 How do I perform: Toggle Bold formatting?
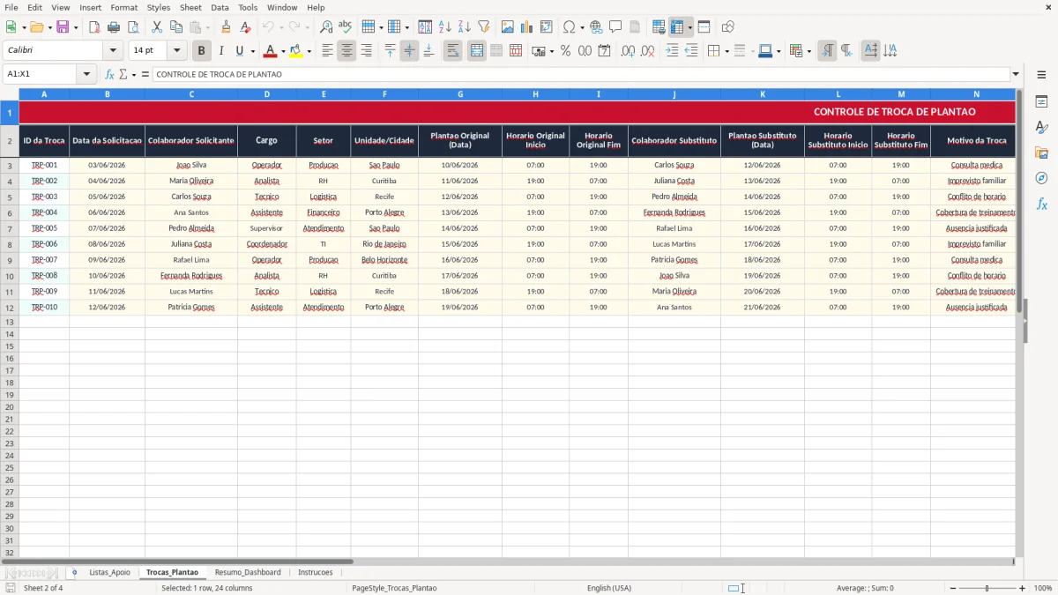tap(202, 51)
